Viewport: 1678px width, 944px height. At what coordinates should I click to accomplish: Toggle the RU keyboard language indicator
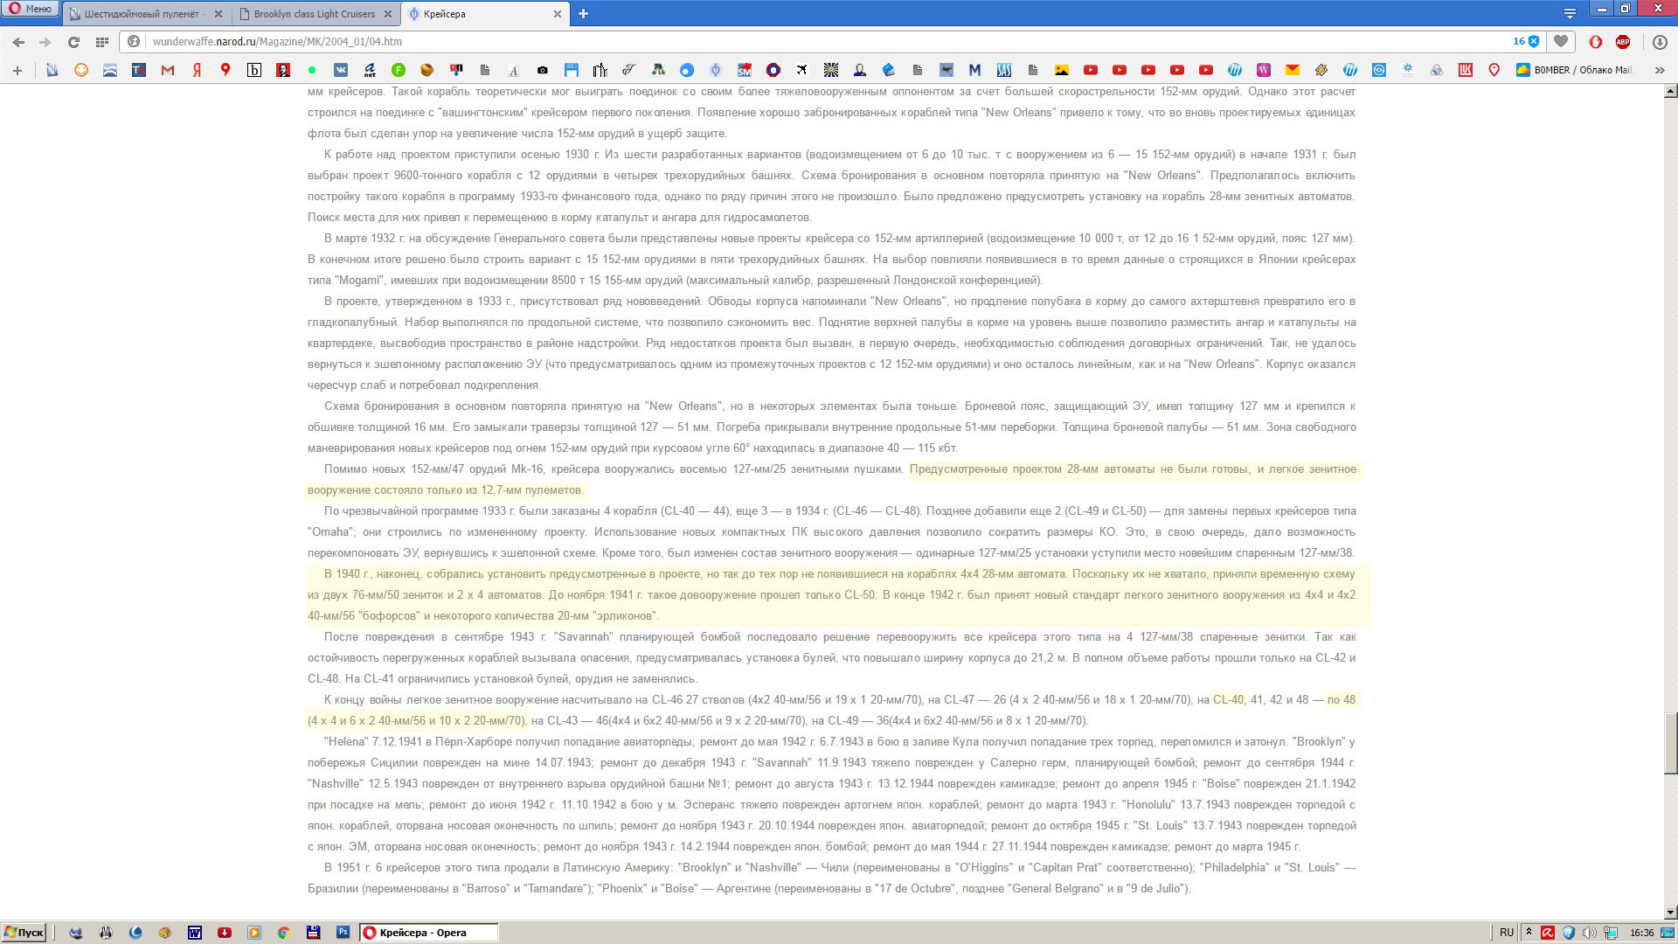pos(1506,933)
